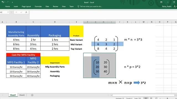Click the MFG Facility 1 header
177x99 pixels.
[16, 61]
